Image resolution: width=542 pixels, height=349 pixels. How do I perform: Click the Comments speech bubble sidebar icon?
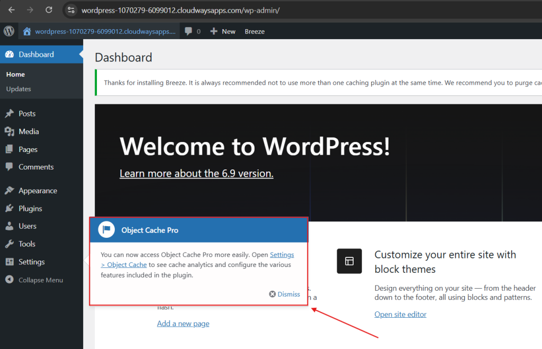click(x=10, y=167)
